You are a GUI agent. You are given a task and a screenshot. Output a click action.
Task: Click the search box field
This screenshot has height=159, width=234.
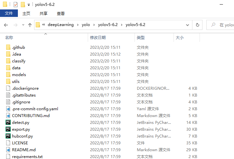point(220,25)
